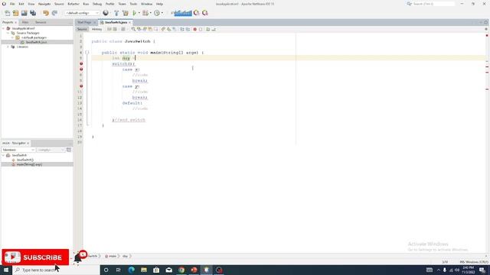
Task: Click the Save All toolbar icon
Action: (x=33, y=13)
